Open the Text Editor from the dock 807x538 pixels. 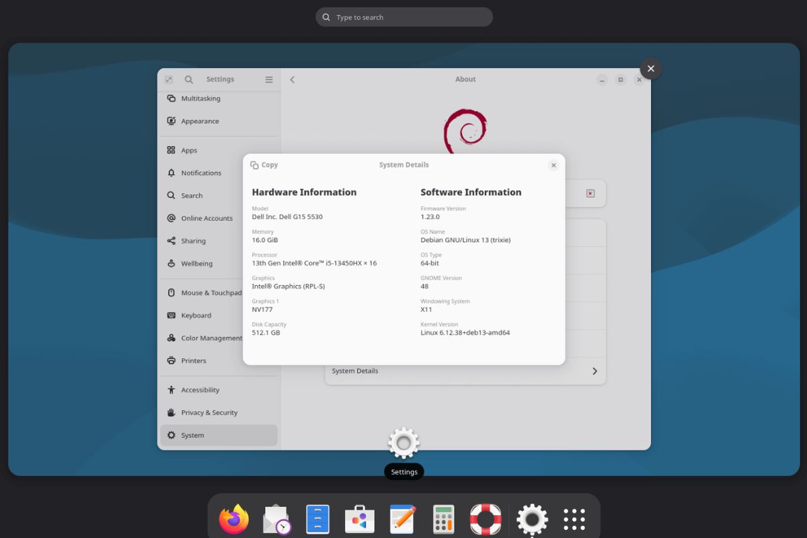402,520
